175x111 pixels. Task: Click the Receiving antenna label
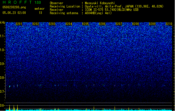[64, 13]
